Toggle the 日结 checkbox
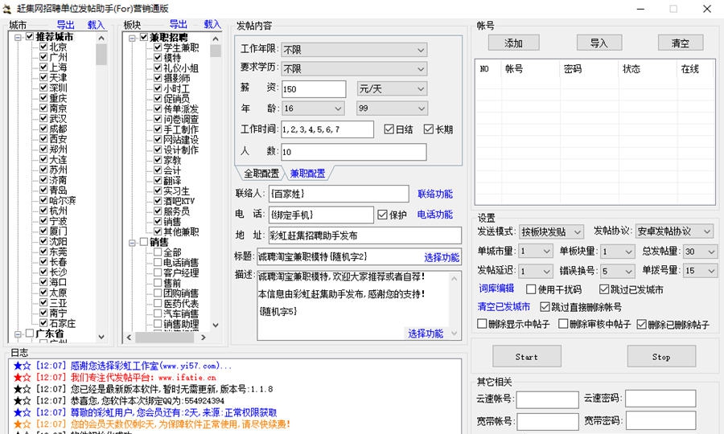 point(389,129)
